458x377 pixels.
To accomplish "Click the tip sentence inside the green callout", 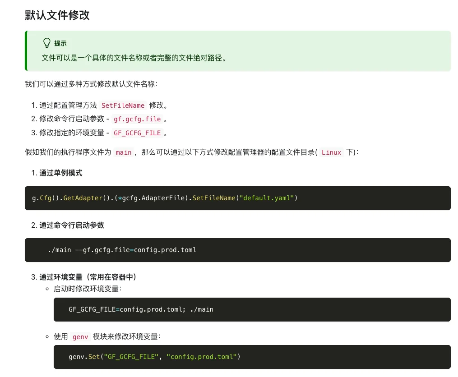I will [x=134, y=58].
